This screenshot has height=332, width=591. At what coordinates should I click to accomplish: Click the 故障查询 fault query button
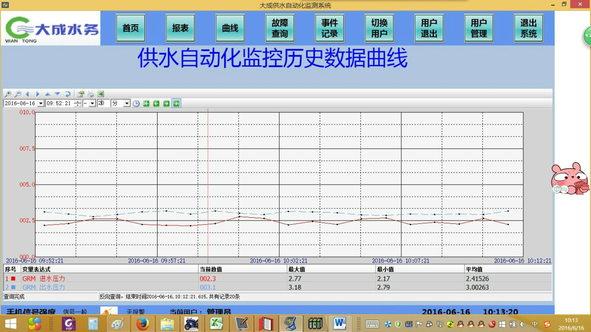pos(280,28)
